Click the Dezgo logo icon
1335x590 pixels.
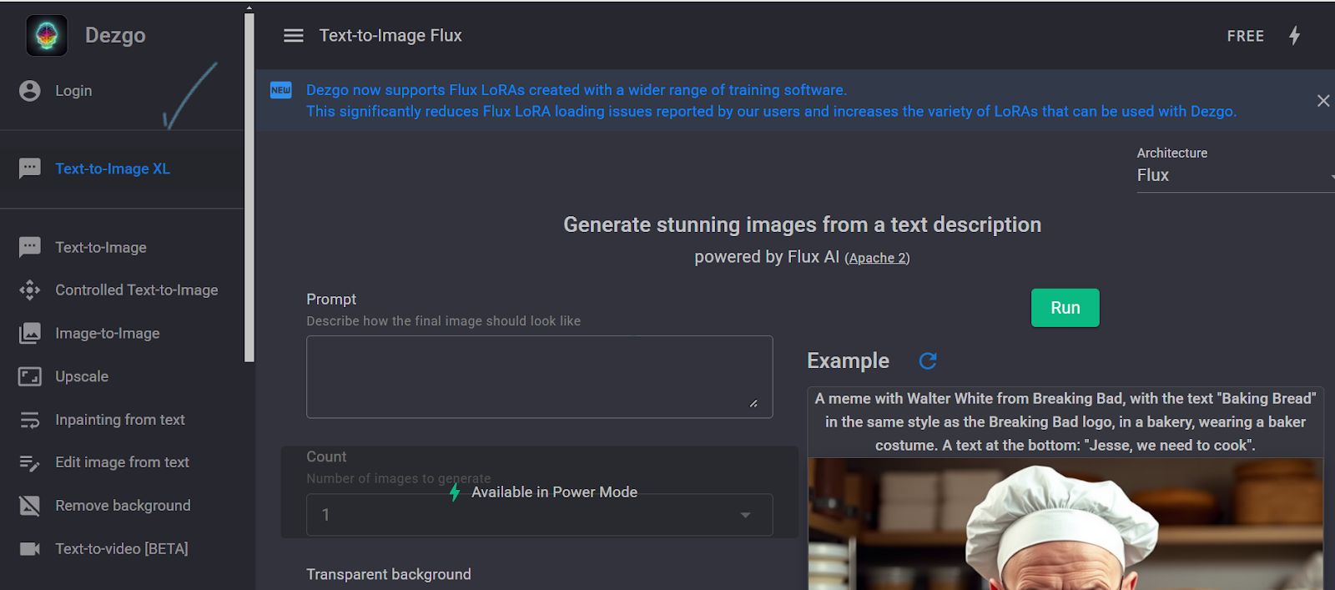pos(47,35)
